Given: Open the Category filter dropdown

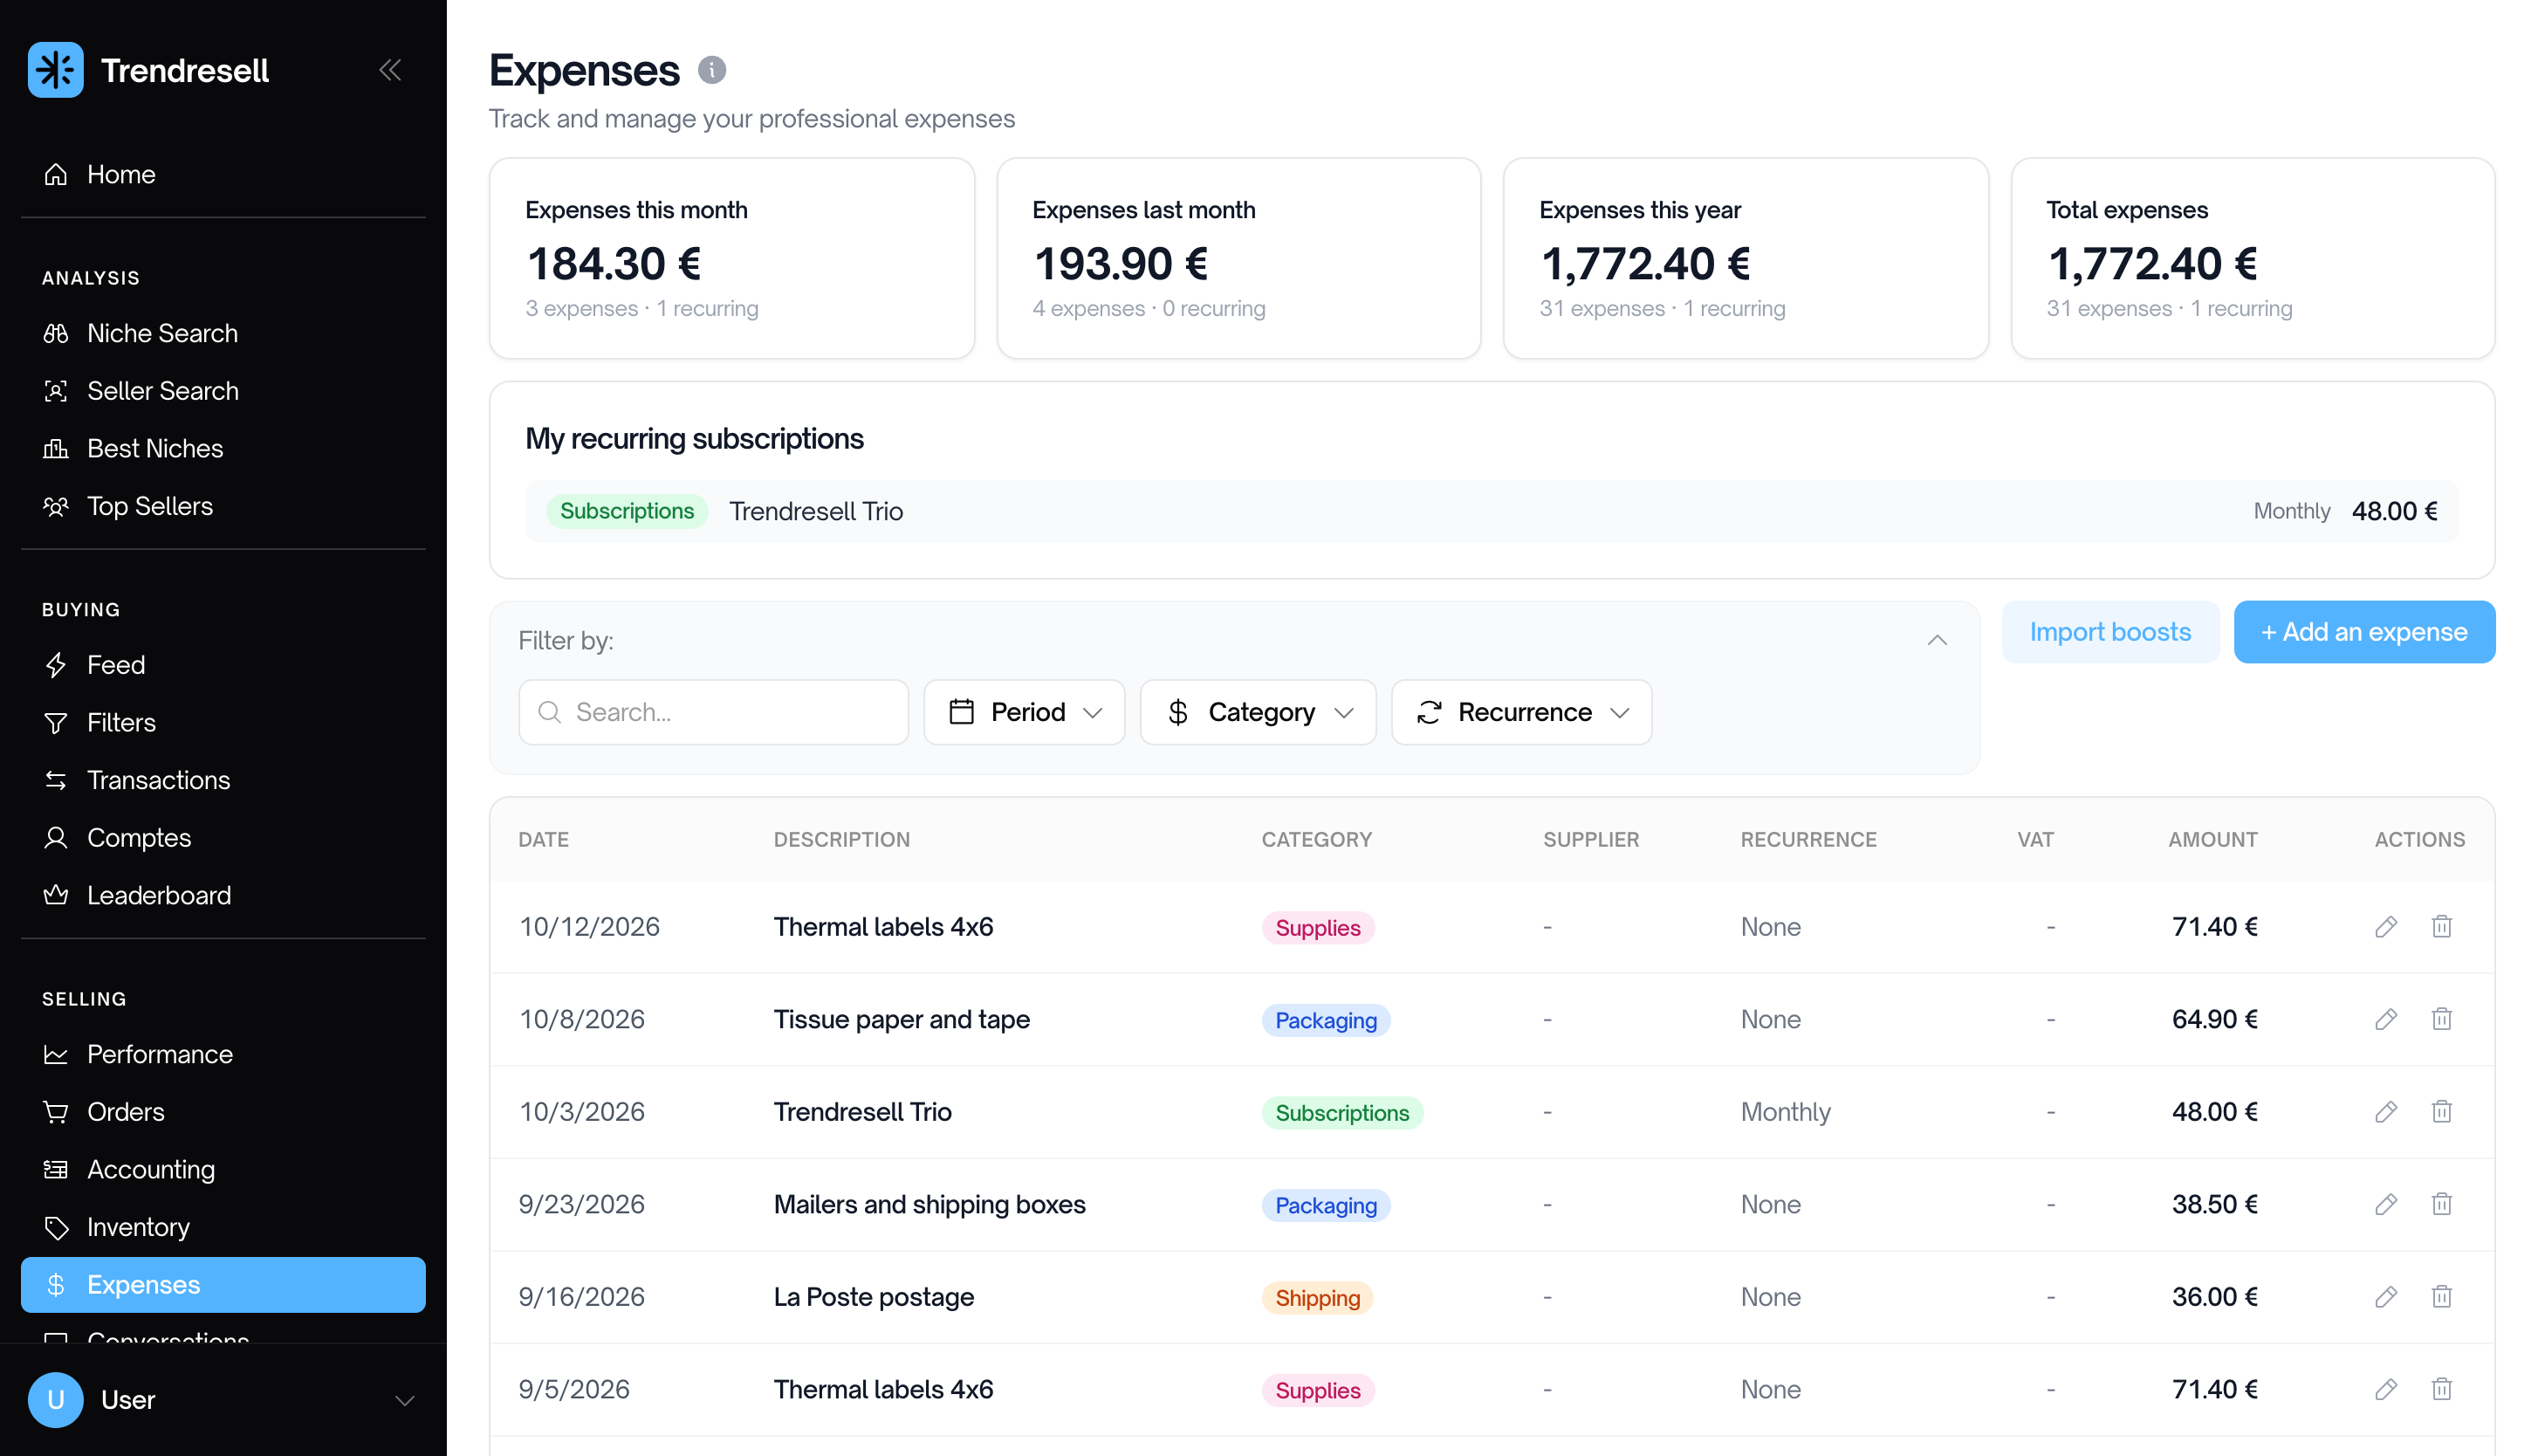Looking at the screenshot, I should click(x=1258, y=712).
